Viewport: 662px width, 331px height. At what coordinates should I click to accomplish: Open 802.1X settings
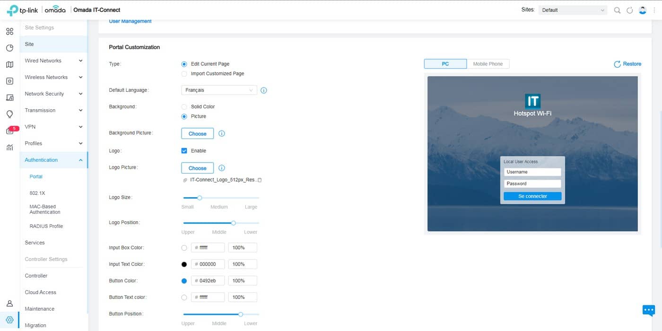[37, 193]
